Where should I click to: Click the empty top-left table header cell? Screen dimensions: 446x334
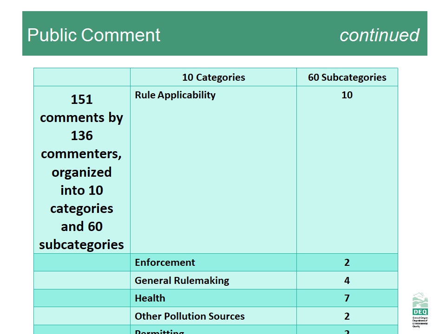pyautogui.click(x=82, y=77)
